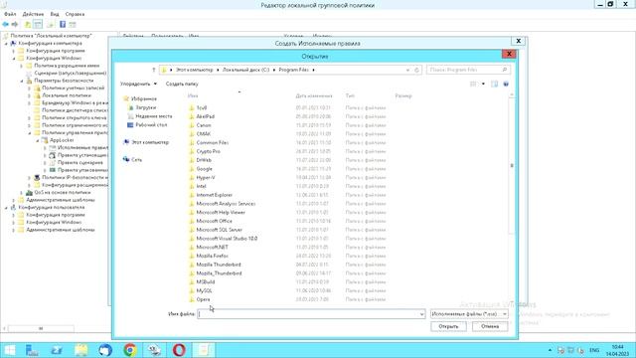This screenshot has width=636, height=358.
Task: Click the Downloads item icon under Favorites
Action: pos(130,107)
